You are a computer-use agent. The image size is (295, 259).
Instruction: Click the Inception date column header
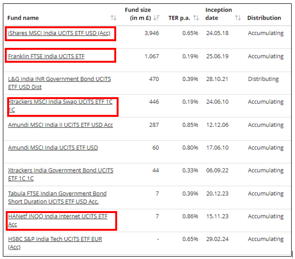219,14
